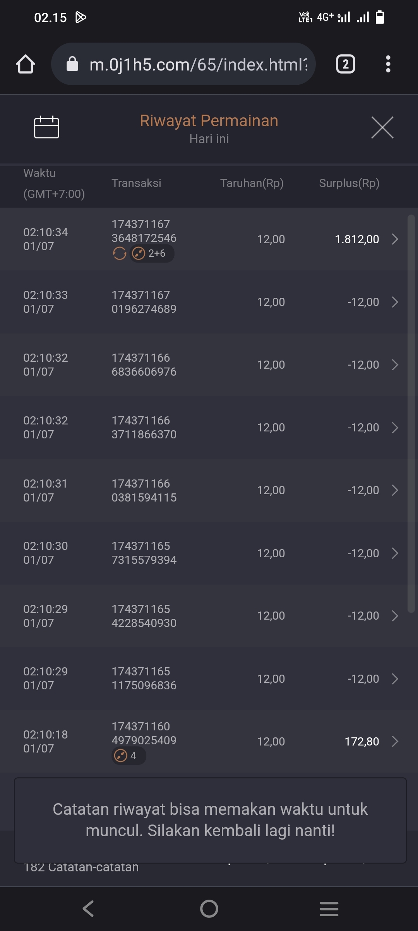418x931 pixels.
Task: Tap the browser home icon
Action: pyautogui.click(x=26, y=64)
